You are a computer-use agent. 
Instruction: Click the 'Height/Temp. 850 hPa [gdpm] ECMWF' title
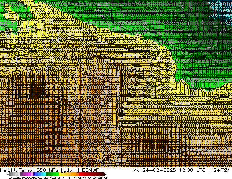point(49,170)
